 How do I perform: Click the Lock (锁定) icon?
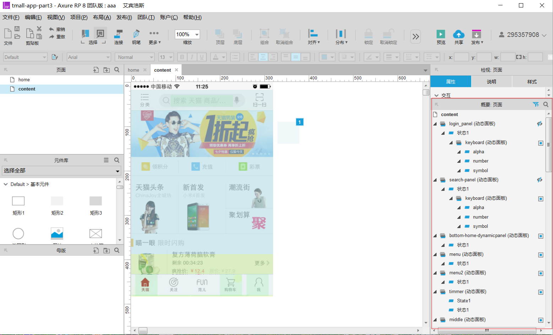point(369,34)
